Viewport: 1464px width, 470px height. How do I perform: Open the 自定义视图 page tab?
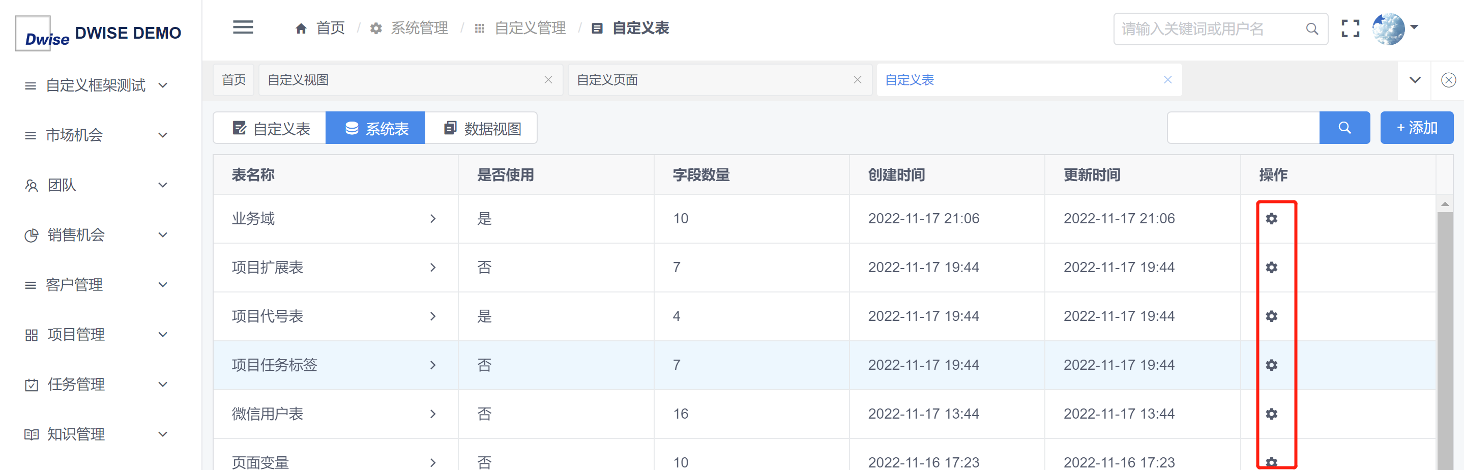pos(411,80)
